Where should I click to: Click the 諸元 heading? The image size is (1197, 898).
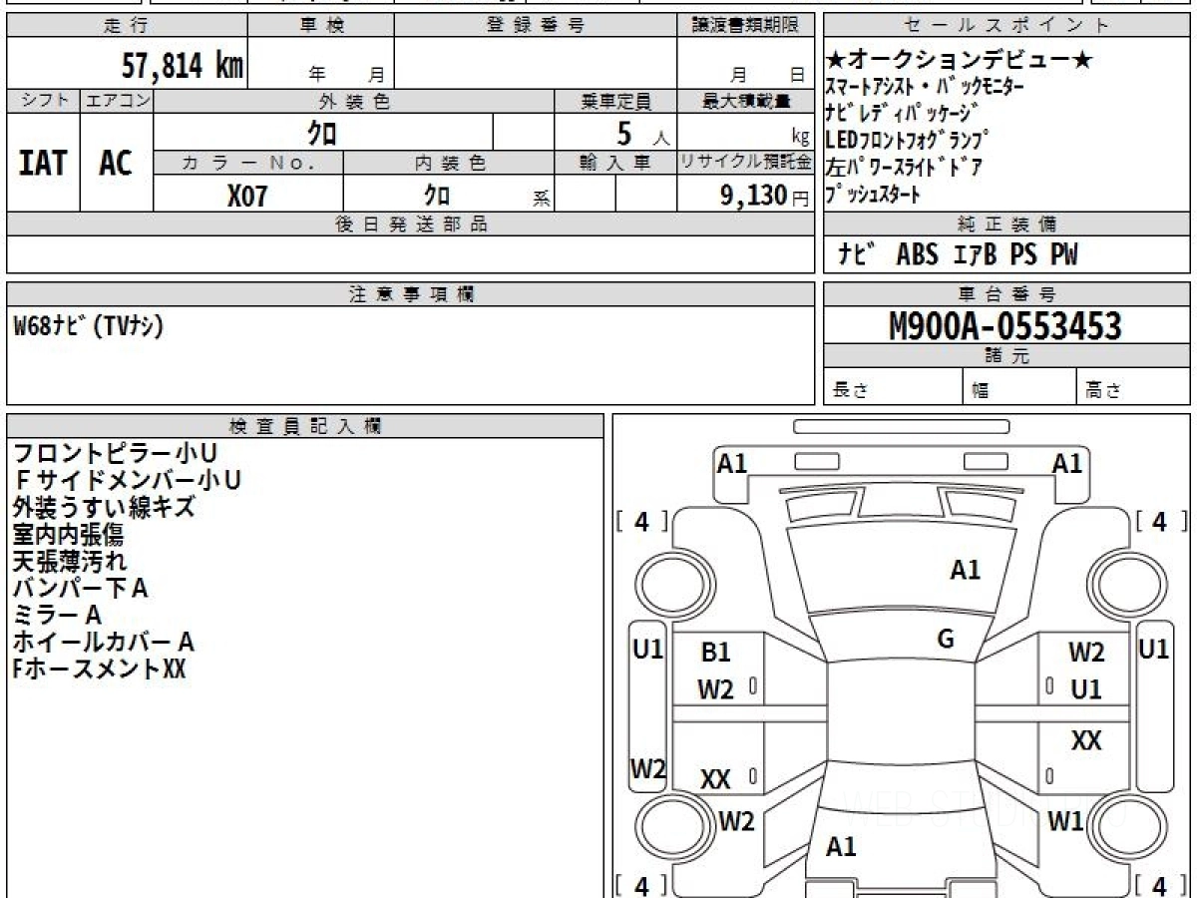pyautogui.click(x=1007, y=356)
